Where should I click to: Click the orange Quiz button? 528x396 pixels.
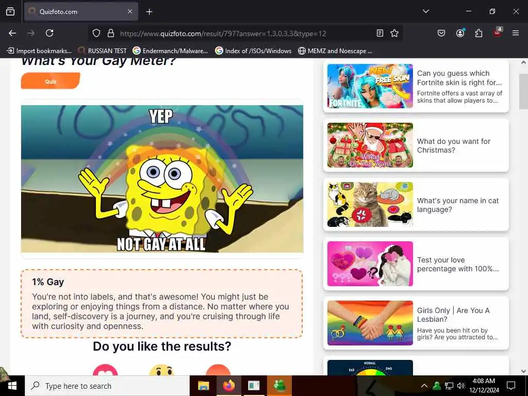pyautogui.click(x=51, y=81)
